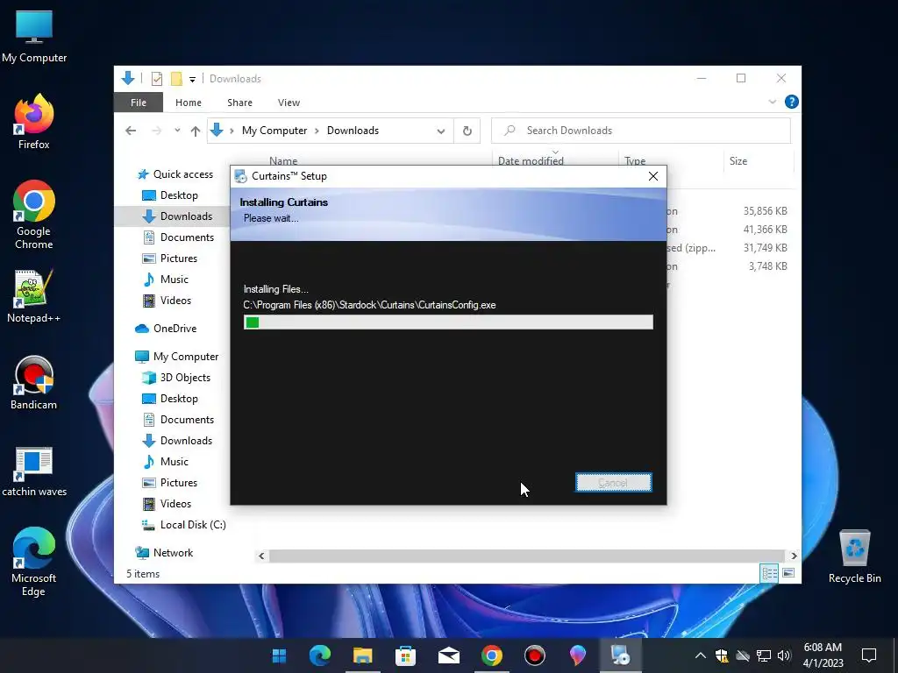Go back in File Explorer

(x=131, y=131)
